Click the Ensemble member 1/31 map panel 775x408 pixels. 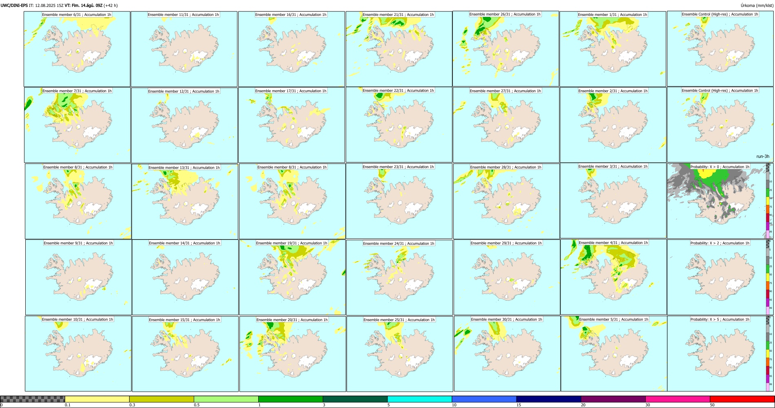(x=613, y=49)
